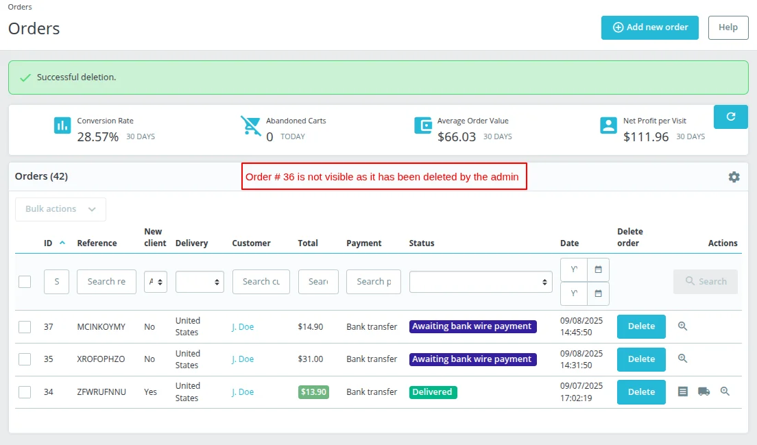Click the Add new order button
This screenshot has height=445, width=757.
coord(649,27)
